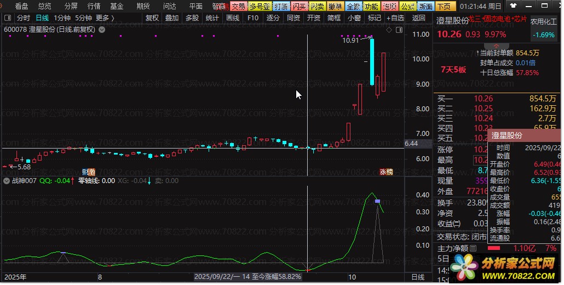The height and width of the screenshot is (285, 564).
Task: Click the 10.91 high price label on chart
Action: (x=350, y=41)
